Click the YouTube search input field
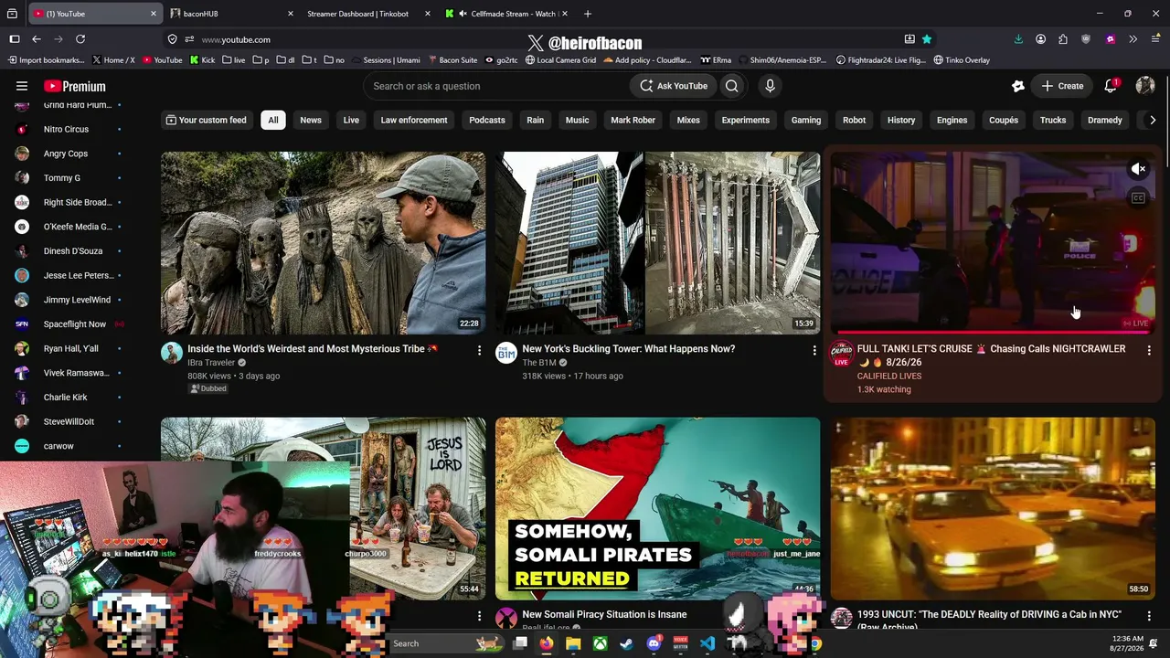Image resolution: width=1170 pixels, height=658 pixels. click(x=495, y=86)
